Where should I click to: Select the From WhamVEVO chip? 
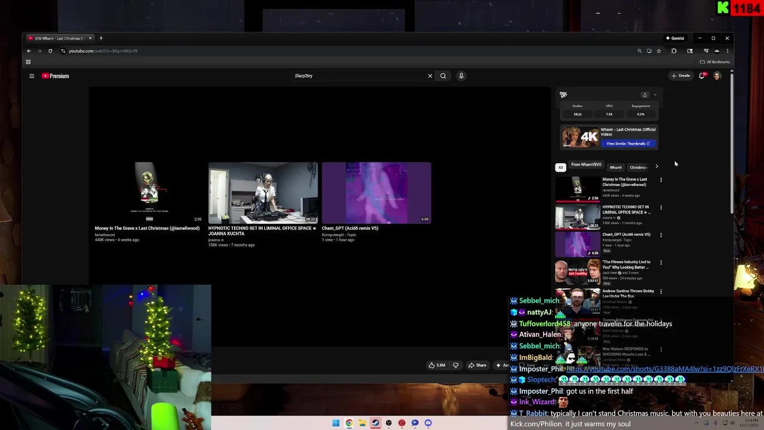tap(586, 165)
